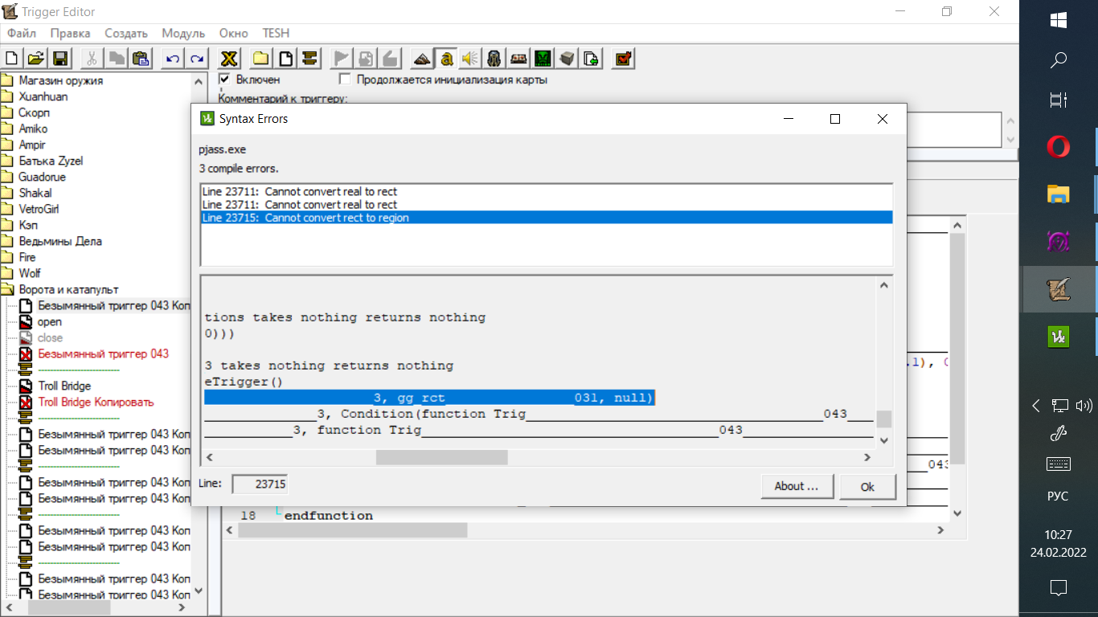Select the 'Fire' category folder

coord(27,257)
